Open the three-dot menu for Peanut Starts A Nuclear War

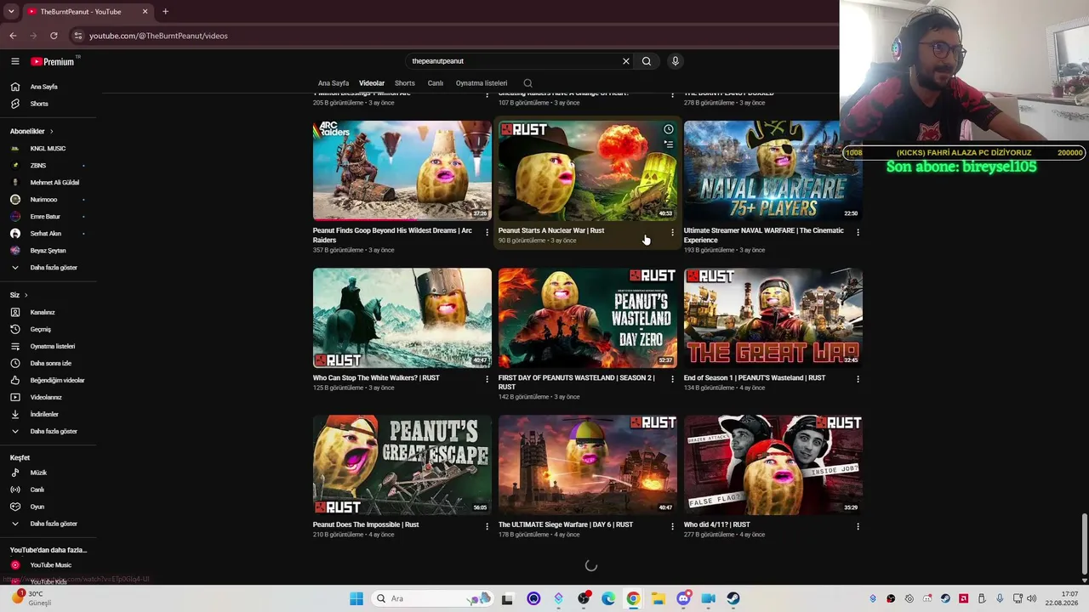pos(672,232)
